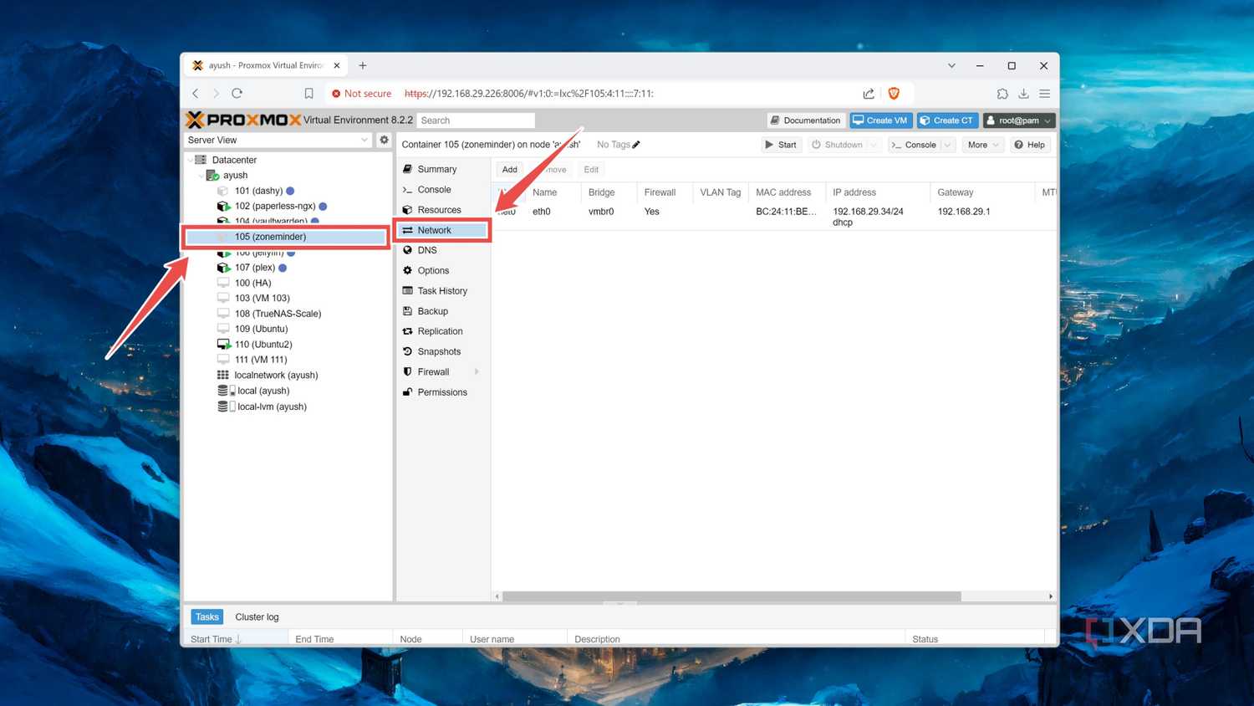Click Create CT button
Image resolution: width=1254 pixels, height=706 pixels.
[x=947, y=120]
